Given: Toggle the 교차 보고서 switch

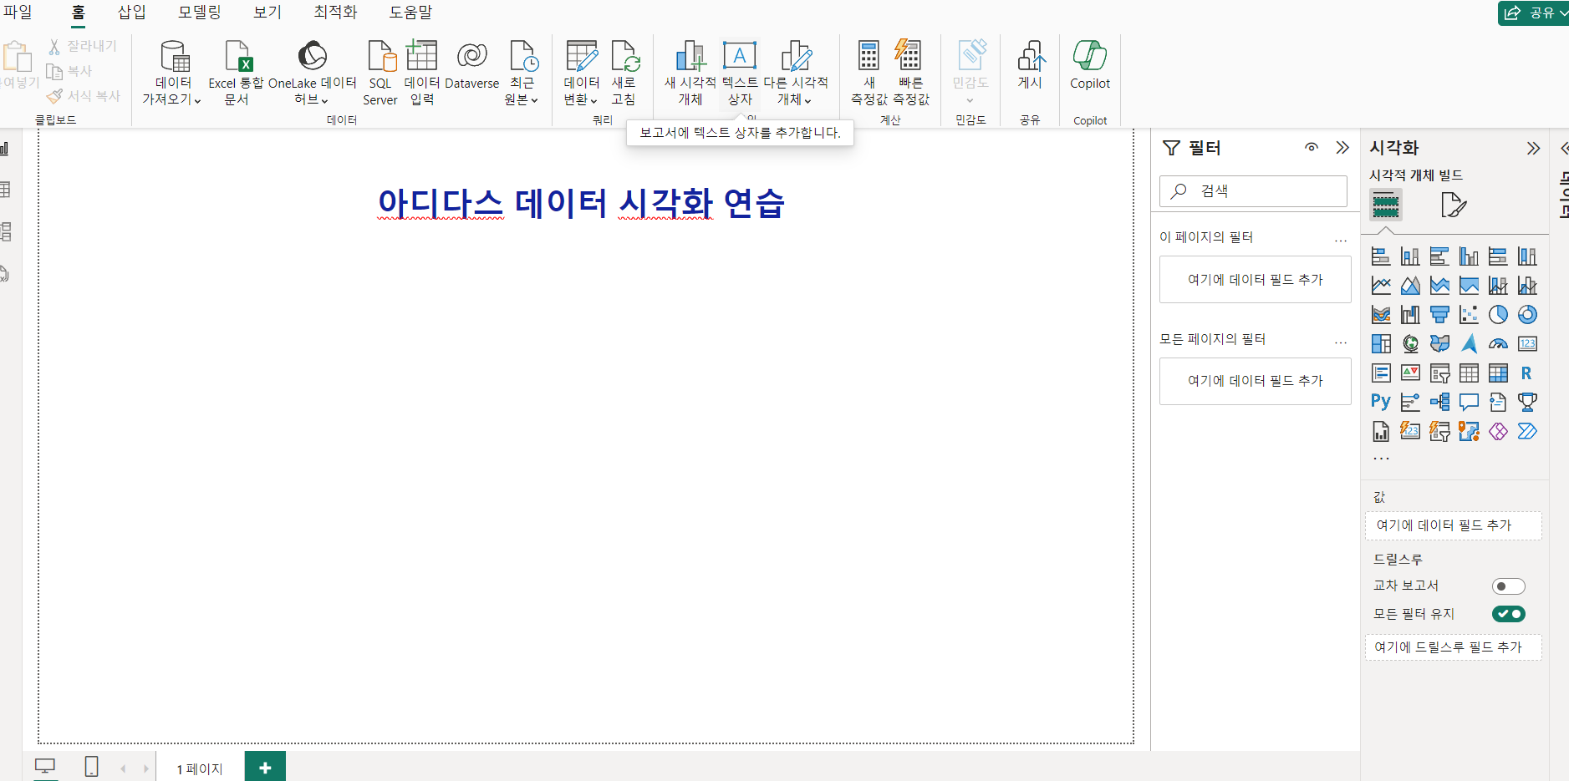Looking at the screenshot, I should tap(1508, 586).
